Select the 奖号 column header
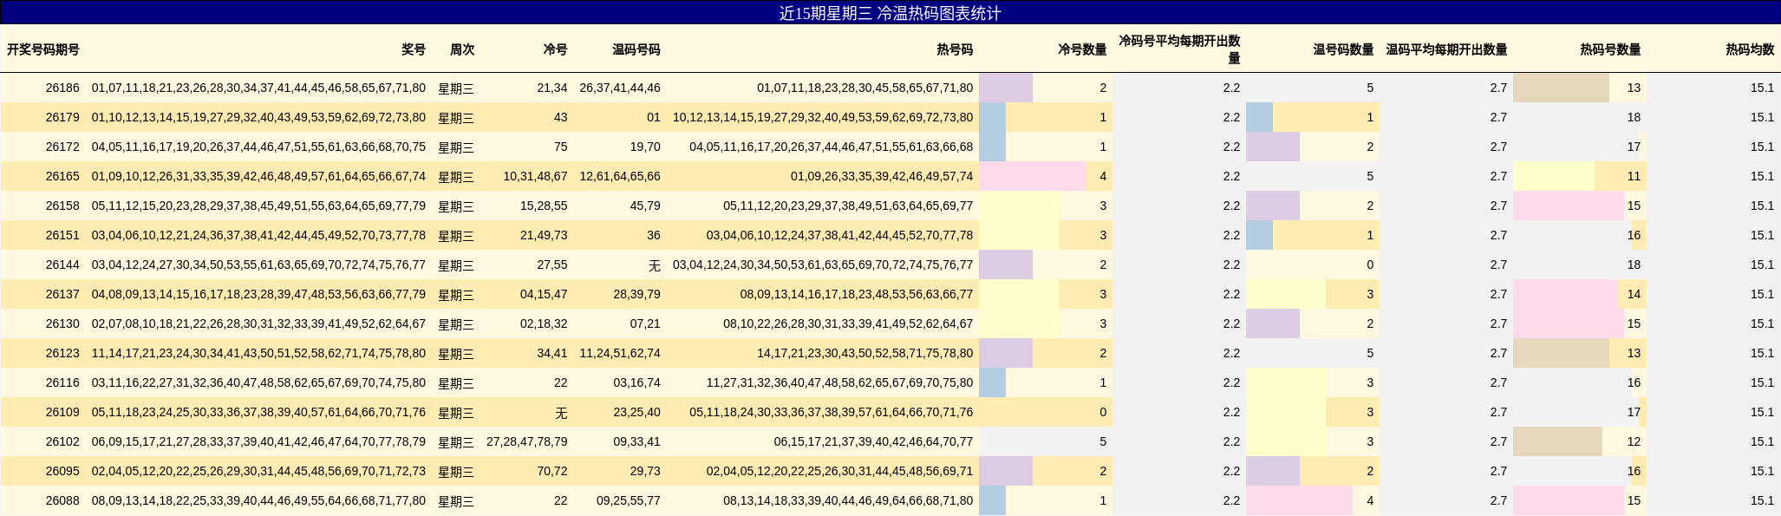Image resolution: width=1781 pixels, height=516 pixels. pyautogui.click(x=414, y=49)
